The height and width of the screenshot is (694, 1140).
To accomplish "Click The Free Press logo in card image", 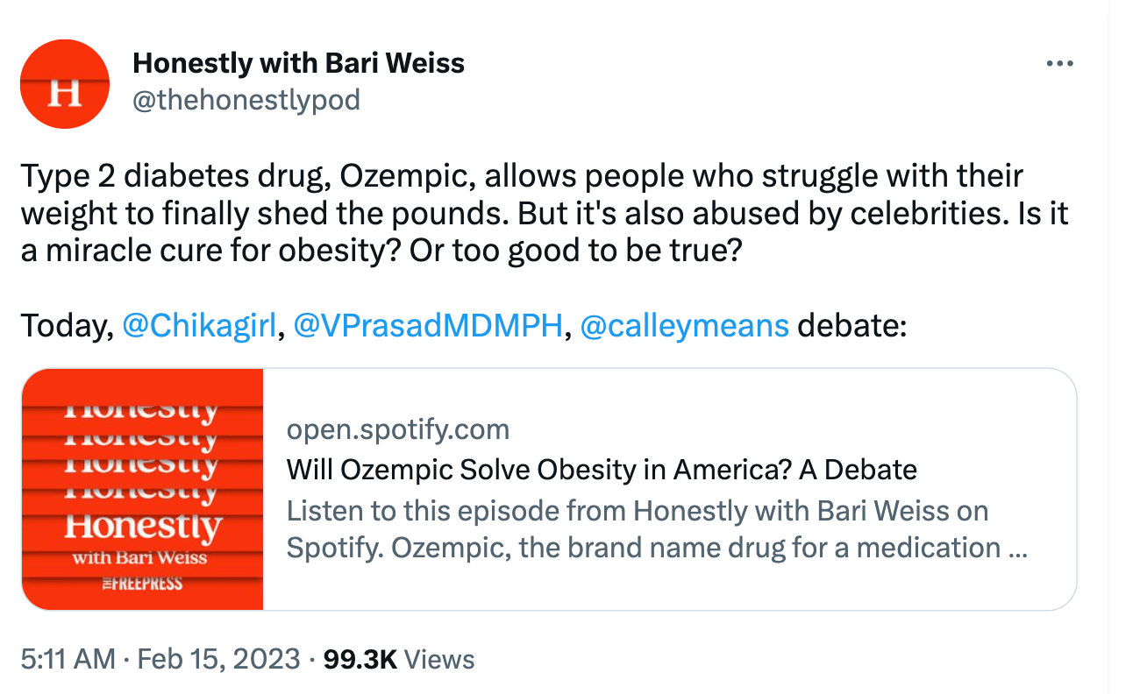I will (143, 583).
